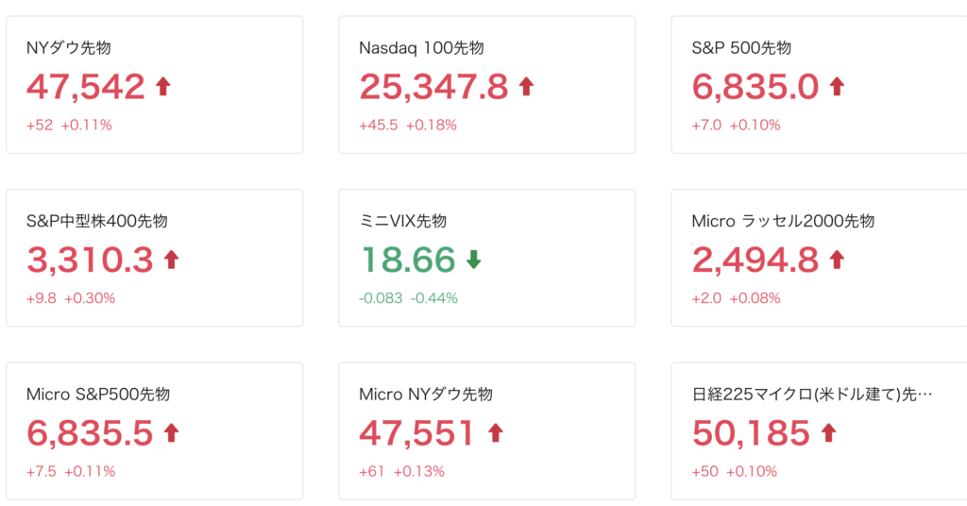Open the ミニVIX先物 title link
This screenshot has width=967, height=506.
pos(402,221)
